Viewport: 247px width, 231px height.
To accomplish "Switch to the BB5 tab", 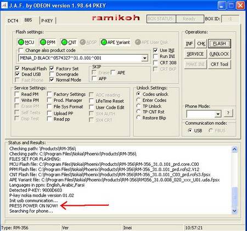I will [x=28, y=20].
